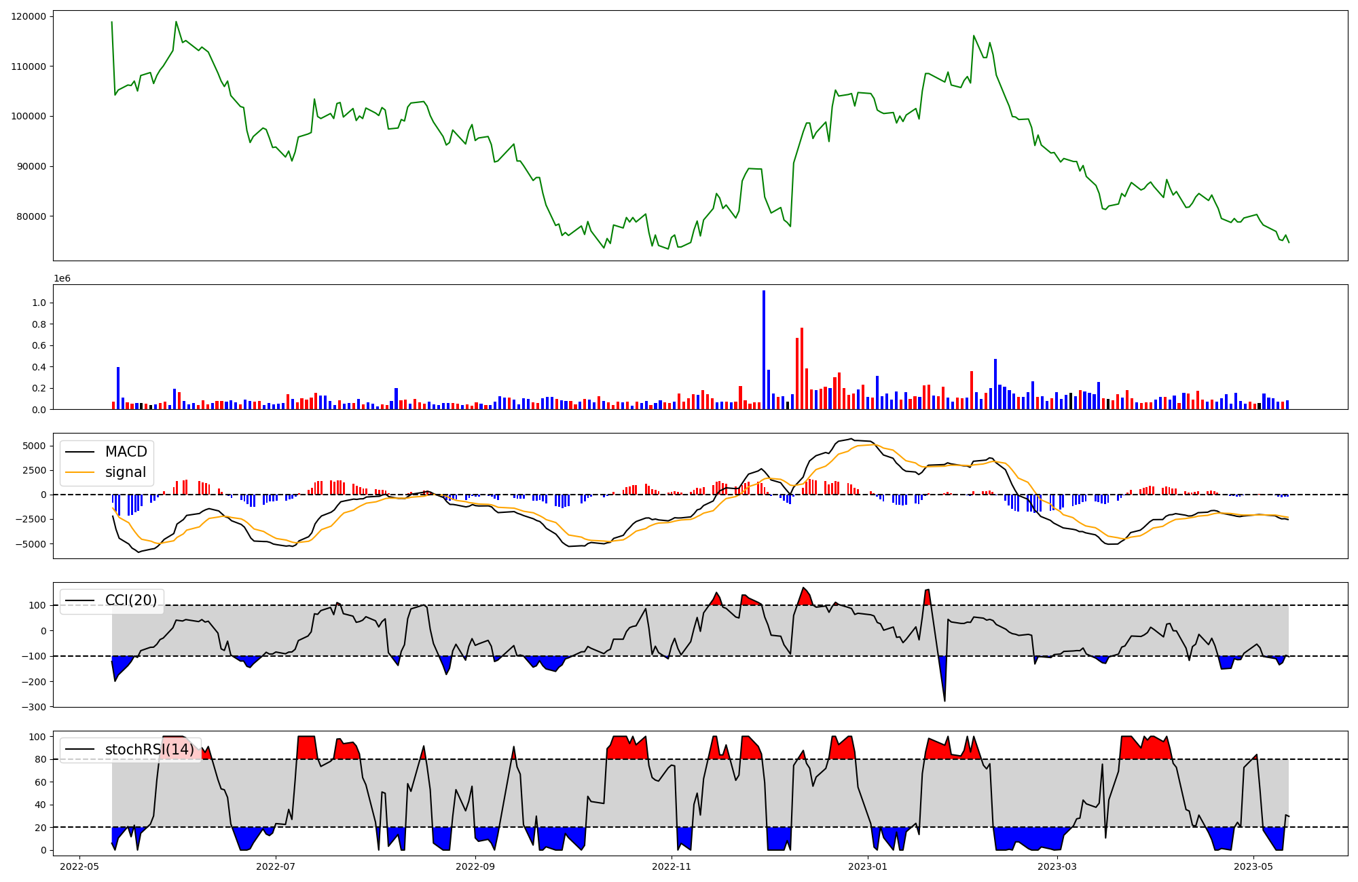This screenshot has width=1358, height=882.
Task: Click the 2022-05 x-axis date label
Action: coord(80,866)
